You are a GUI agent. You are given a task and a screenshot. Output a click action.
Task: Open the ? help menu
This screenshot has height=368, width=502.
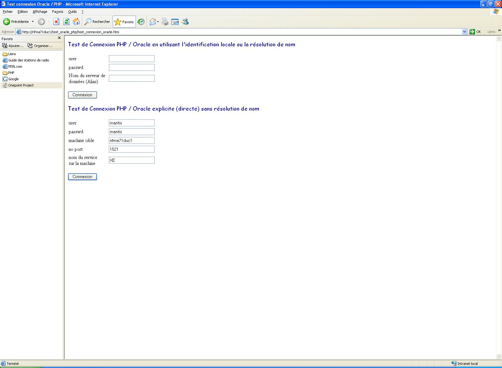tap(83, 12)
